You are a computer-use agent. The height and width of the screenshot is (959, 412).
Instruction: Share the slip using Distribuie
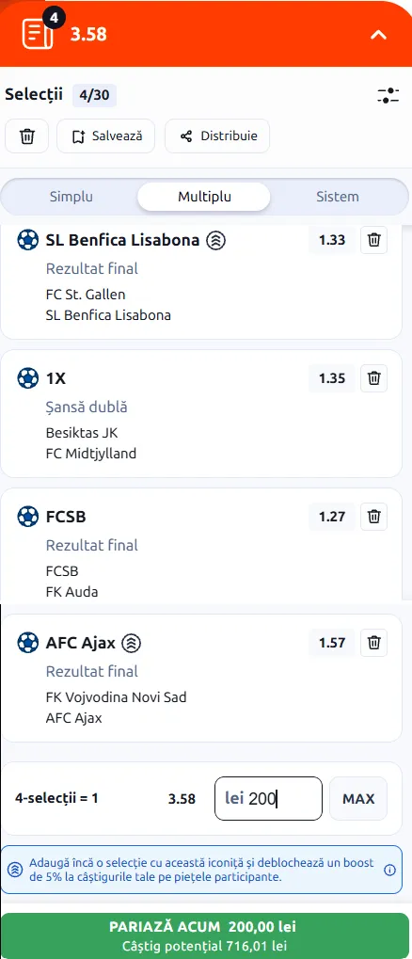point(217,136)
